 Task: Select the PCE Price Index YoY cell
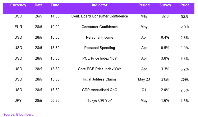(x=100, y=58)
